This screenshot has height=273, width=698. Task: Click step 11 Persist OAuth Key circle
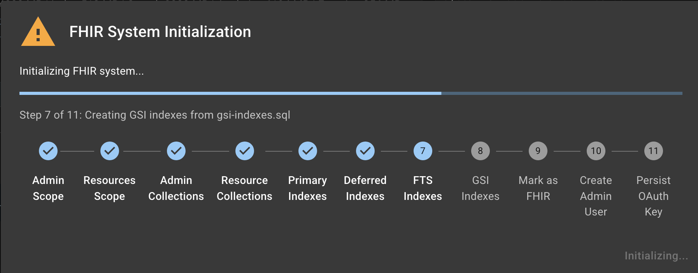pyautogui.click(x=654, y=151)
